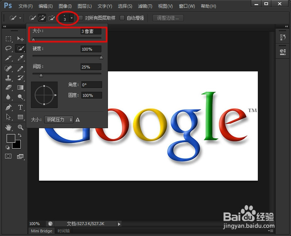This screenshot has height=236, width=291.
Task: Click the foreground color swatch
Action: coord(11,138)
